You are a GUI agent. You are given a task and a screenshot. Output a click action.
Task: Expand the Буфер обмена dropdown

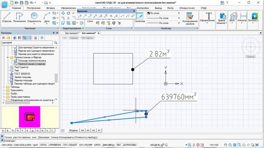[226, 23]
